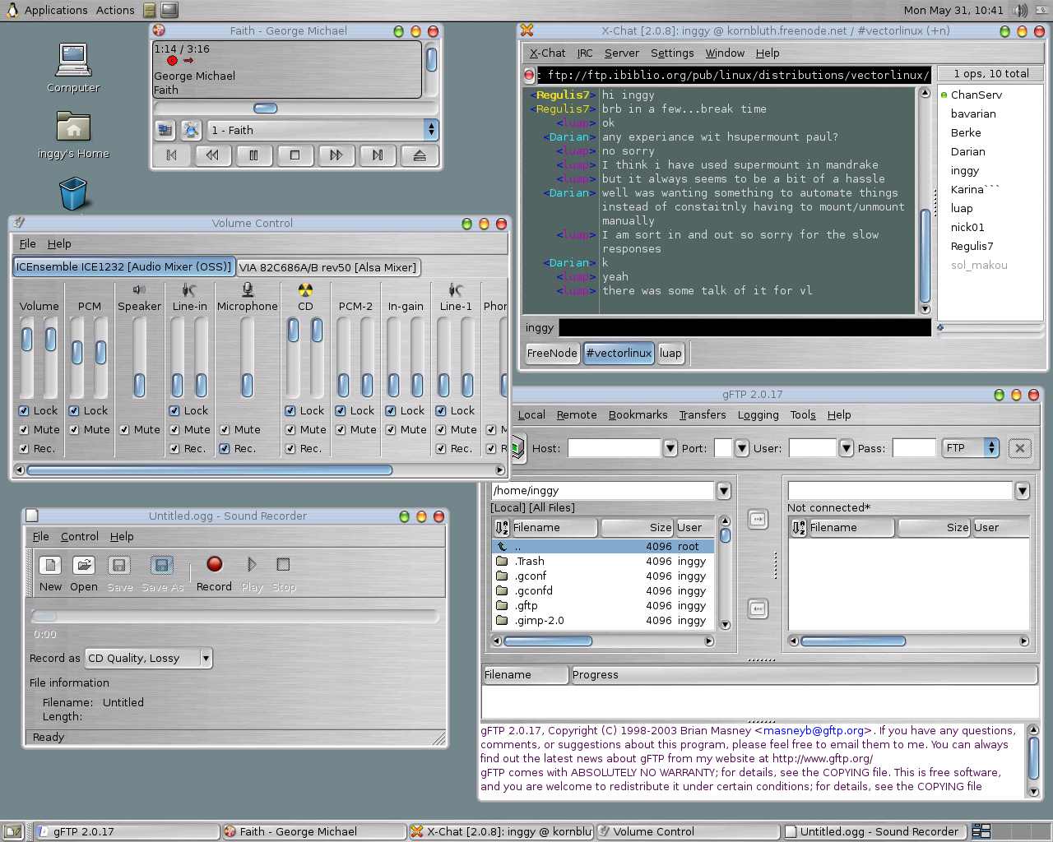This screenshot has height=842, width=1053.
Task: Rewind the Faith track
Action: [212, 155]
